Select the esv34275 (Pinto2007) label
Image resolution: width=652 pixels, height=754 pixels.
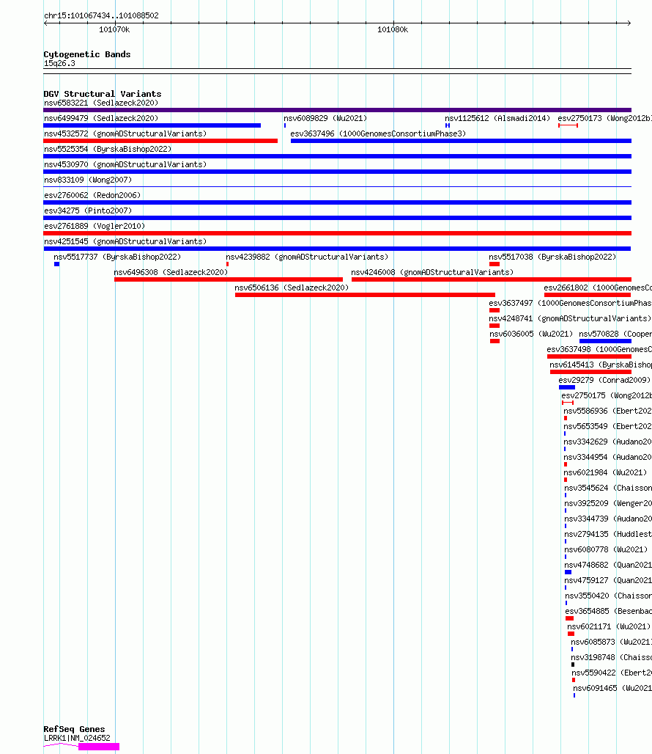pyautogui.click(x=88, y=211)
